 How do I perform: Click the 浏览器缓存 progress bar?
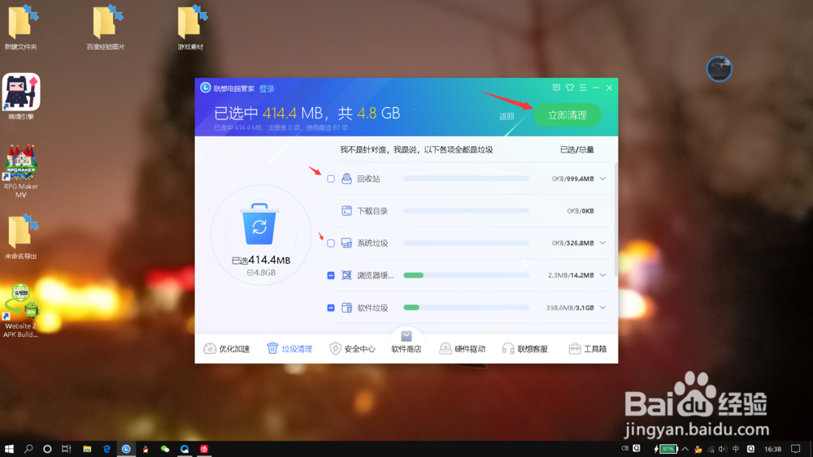(x=466, y=275)
